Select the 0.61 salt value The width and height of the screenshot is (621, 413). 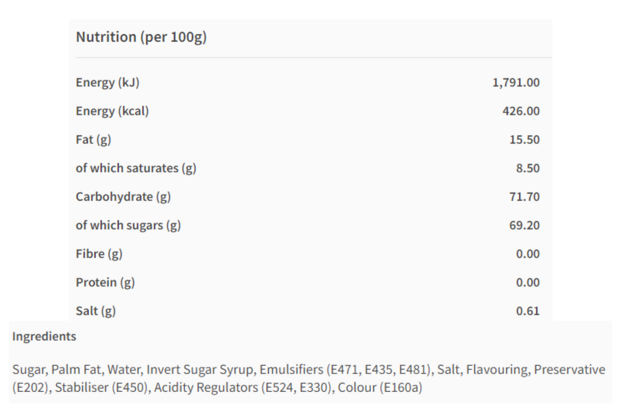tap(527, 311)
